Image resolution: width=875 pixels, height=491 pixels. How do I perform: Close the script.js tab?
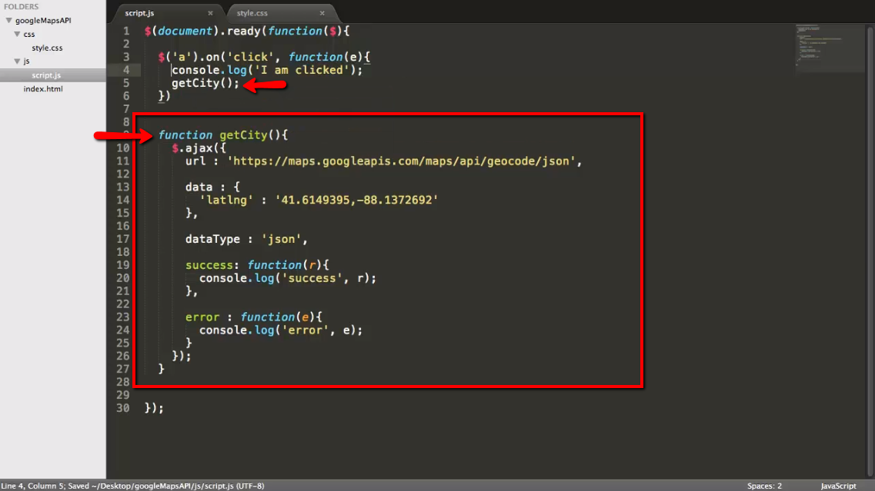210,13
